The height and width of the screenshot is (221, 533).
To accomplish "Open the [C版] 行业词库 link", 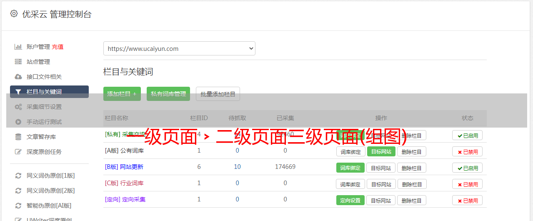I will tap(124, 183).
